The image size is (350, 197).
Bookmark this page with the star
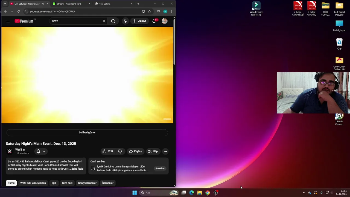click(x=150, y=11)
